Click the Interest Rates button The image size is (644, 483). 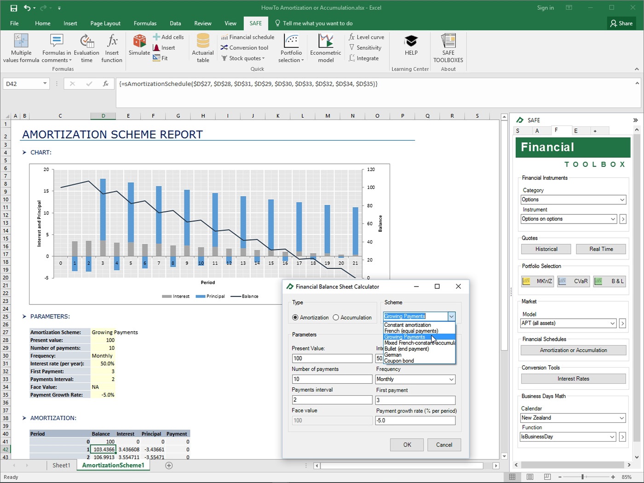pyautogui.click(x=573, y=379)
